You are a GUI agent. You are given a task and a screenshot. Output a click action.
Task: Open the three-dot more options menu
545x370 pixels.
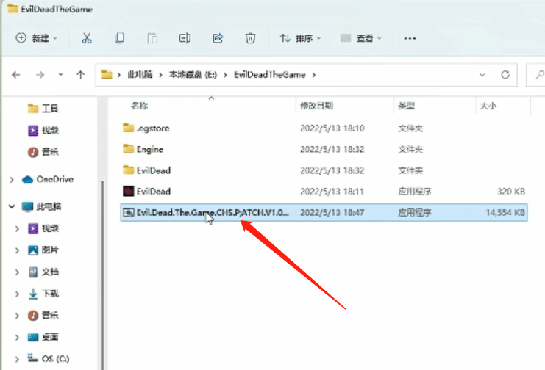click(410, 38)
